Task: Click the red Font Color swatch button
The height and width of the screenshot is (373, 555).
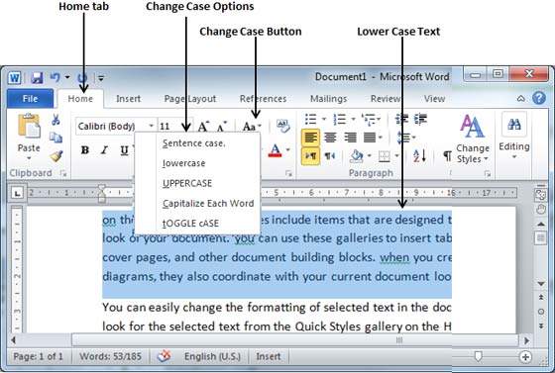Action: click(275, 150)
